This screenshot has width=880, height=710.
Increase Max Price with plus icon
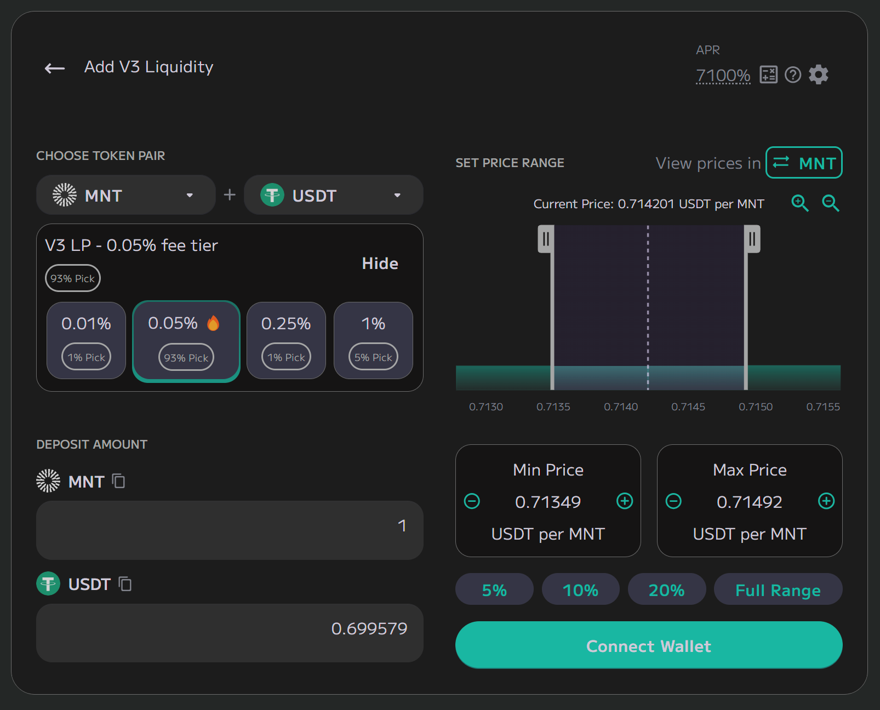point(826,501)
